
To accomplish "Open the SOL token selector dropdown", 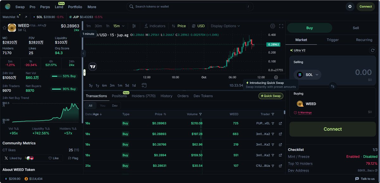I will pyautogui.click(x=307, y=75).
